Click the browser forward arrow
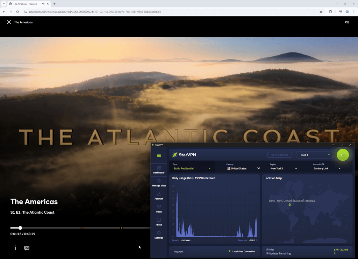The width and height of the screenshot is (358, 259). [10, 12]
